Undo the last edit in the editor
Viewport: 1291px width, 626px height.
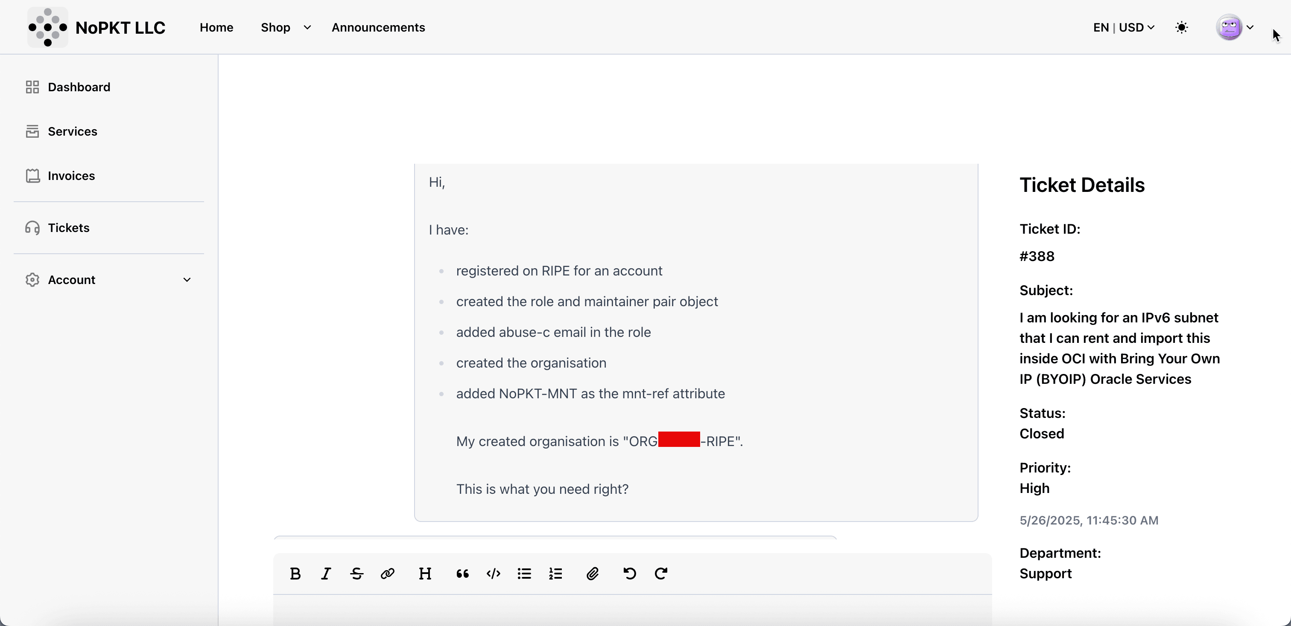(629, 574)
